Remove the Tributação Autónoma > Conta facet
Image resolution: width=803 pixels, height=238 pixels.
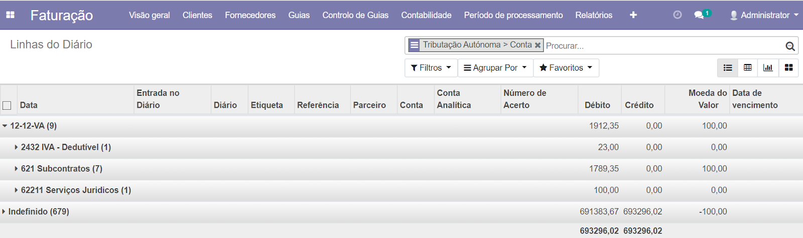pos(538,45)
